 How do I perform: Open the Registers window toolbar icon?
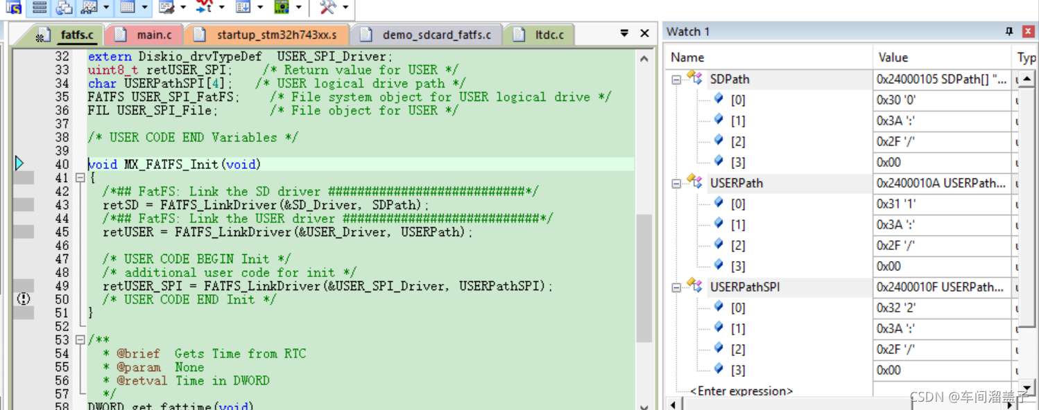tap(40, 7)
